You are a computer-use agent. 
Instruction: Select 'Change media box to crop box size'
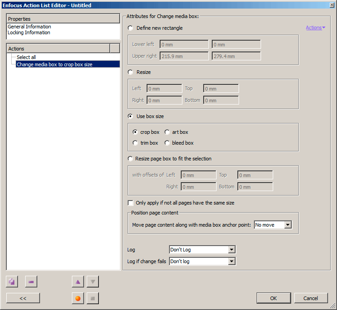pyautogui.click(x=68, y=64)
